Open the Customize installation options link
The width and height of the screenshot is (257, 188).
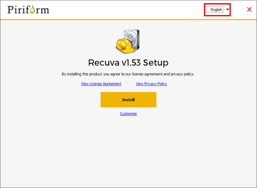pyautogui.click(x=128, y=114)
